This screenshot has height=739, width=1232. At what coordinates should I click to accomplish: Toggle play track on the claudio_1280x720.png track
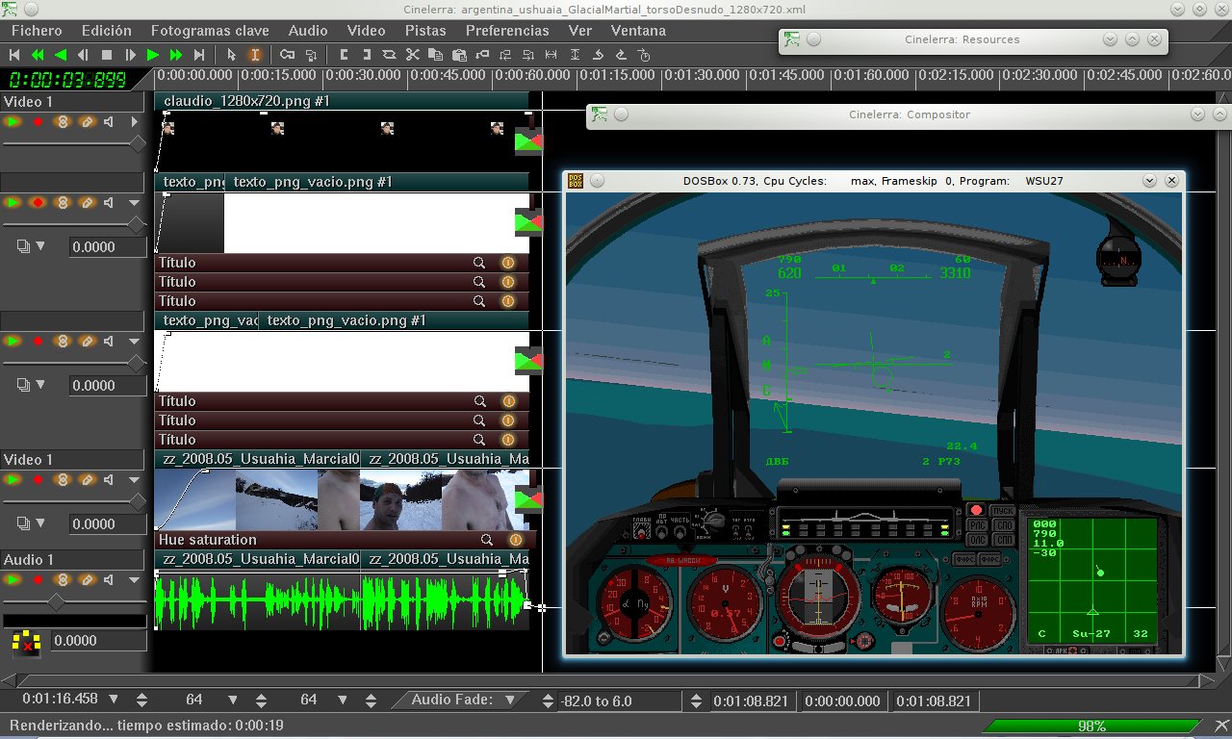point(13,122)
